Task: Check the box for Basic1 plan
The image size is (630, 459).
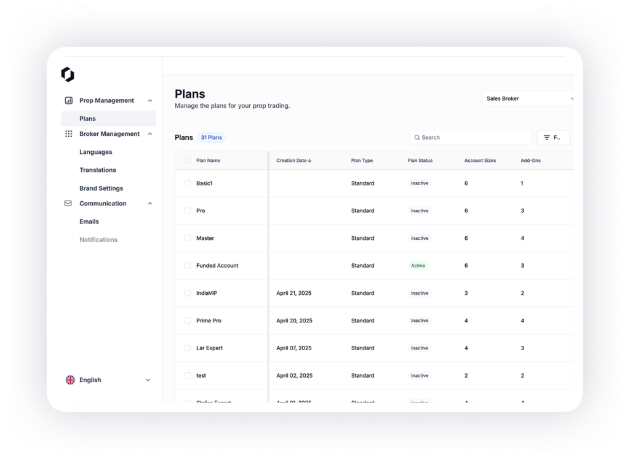Action: [188, 183]
